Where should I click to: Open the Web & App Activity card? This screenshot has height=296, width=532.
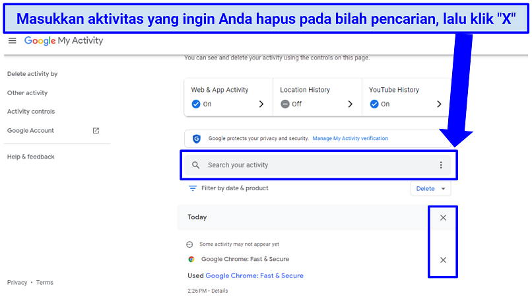coord(228,97)
